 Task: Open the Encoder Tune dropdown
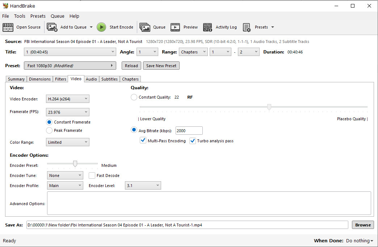pos(65,175)
